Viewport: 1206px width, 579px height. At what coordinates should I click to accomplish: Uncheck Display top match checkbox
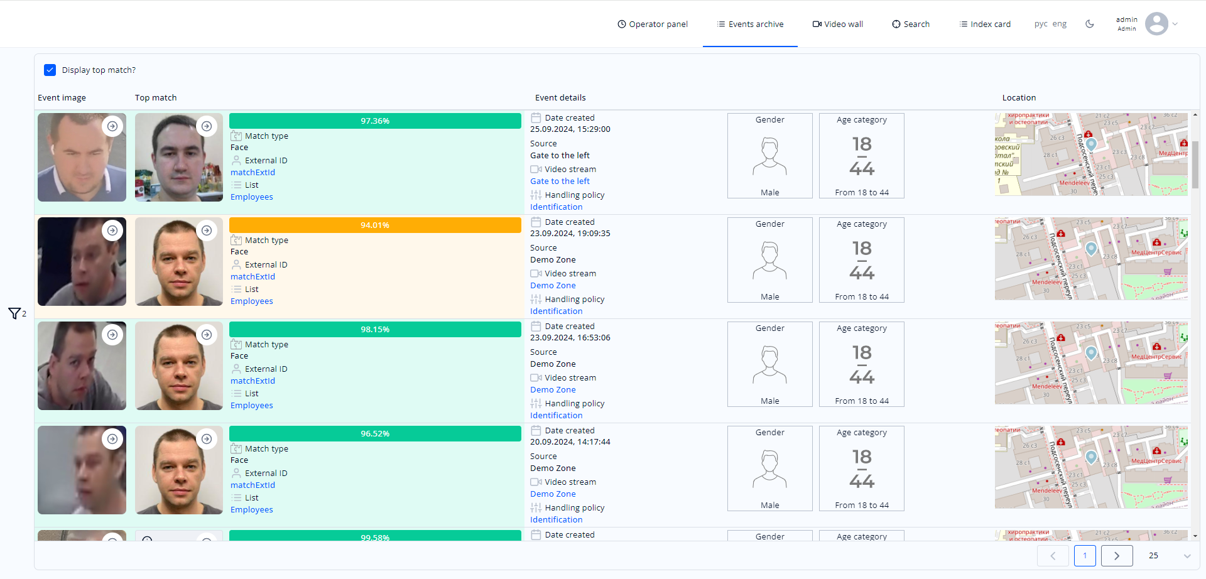[x=50, y=70]
